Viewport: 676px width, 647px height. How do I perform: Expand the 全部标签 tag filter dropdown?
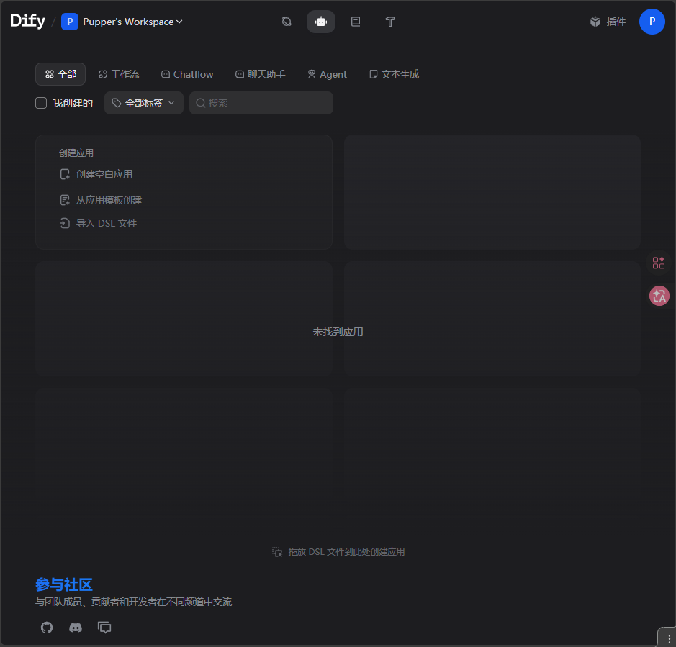(x=144, y=103)
